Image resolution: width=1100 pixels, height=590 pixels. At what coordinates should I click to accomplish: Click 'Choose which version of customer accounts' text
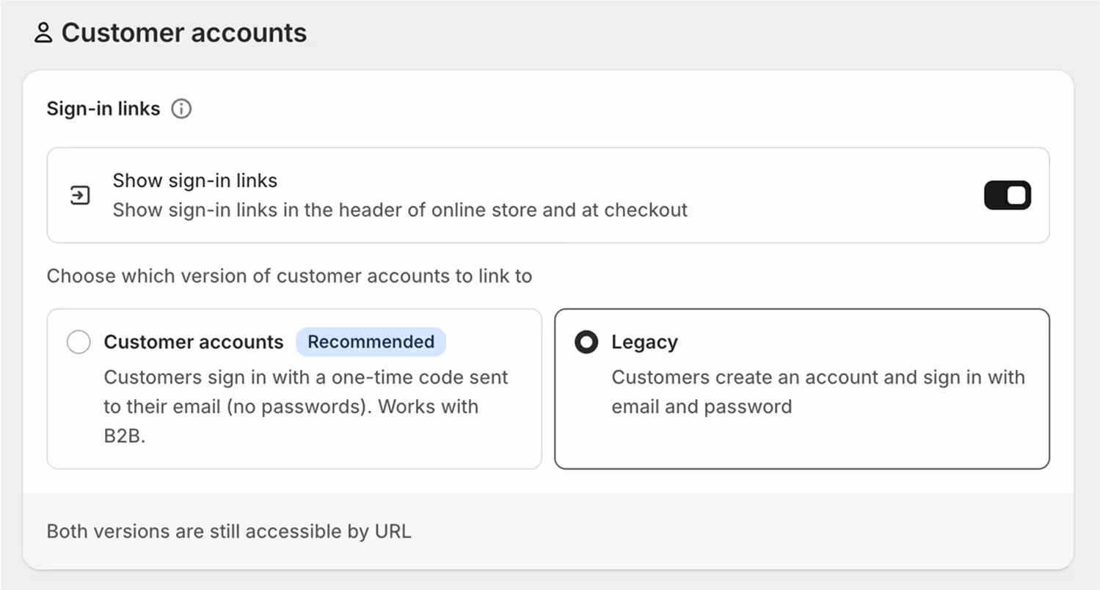click(x=289, y=276)
